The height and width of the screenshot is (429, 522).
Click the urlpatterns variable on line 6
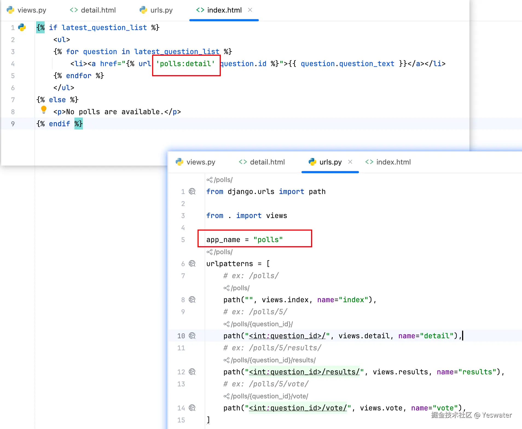pos(230,264)
